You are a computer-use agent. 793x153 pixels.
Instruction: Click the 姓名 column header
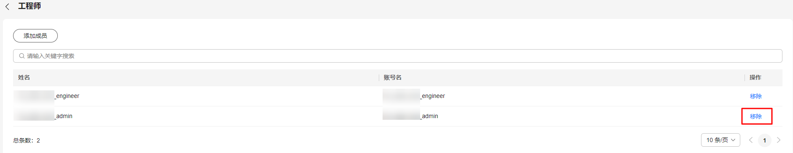click(x=24, y=77)
